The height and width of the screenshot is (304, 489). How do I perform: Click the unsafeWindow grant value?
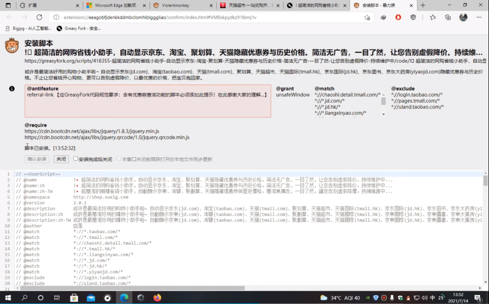(x=293, y=95)
